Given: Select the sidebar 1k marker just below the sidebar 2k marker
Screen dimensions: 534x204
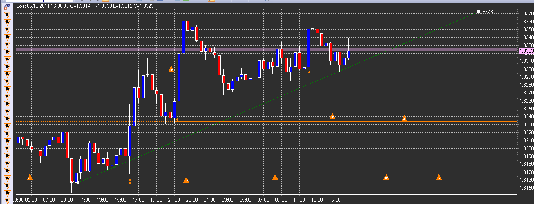Looking at the screenshot, I should [7, 59].
